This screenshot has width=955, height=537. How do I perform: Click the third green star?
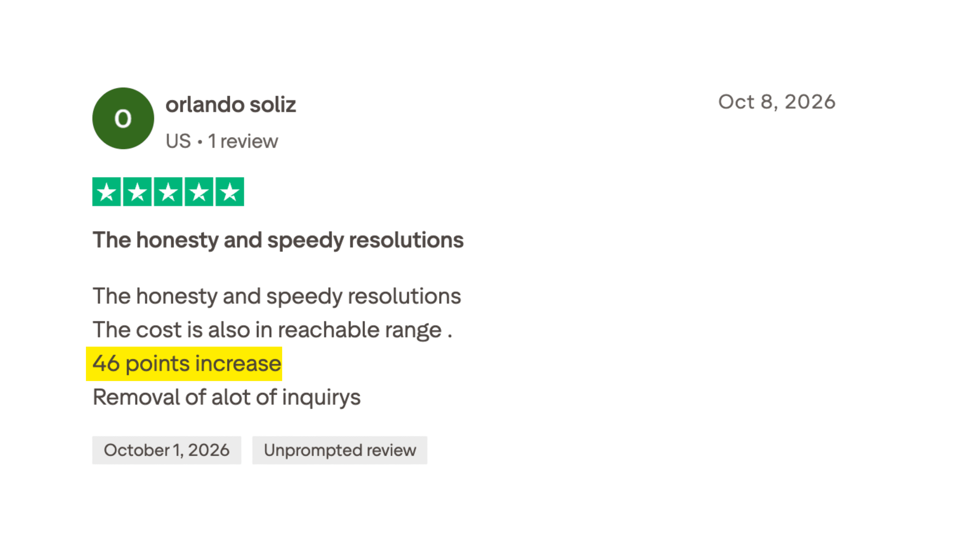168,192
